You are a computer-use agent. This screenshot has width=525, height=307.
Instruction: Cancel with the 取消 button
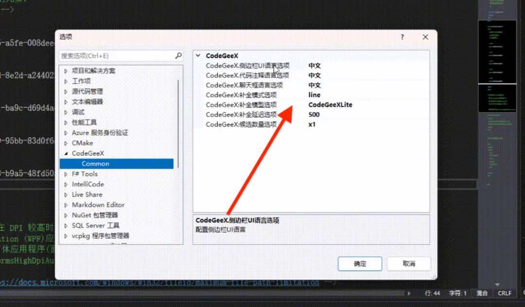[x=409, y=264]
